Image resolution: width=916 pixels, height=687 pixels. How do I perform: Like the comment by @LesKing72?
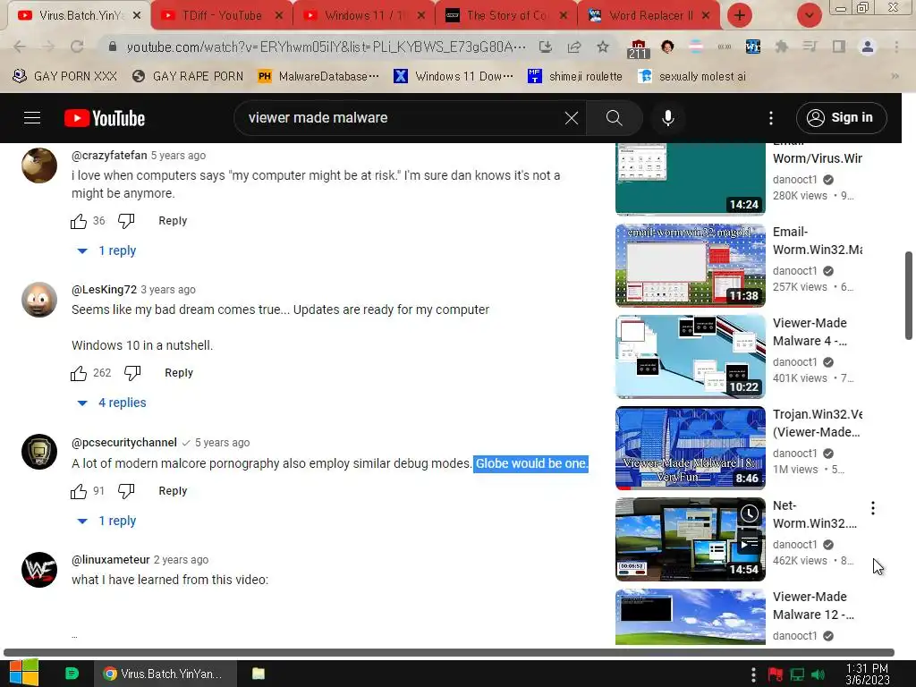[79, 373]
